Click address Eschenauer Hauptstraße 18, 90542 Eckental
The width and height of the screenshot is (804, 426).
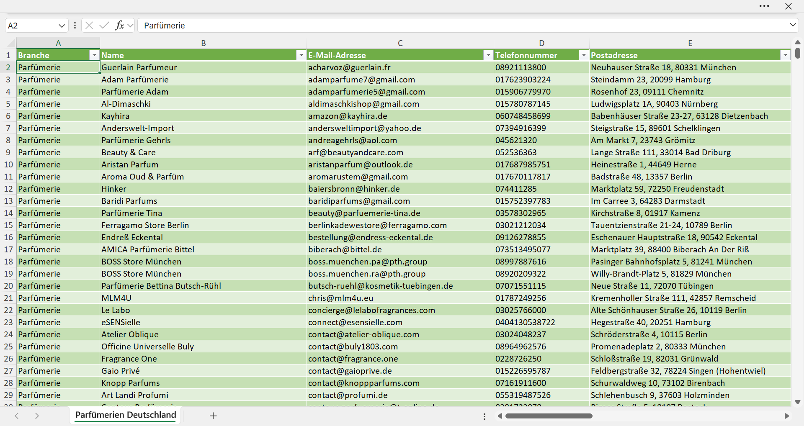click(x=690, y=237)
